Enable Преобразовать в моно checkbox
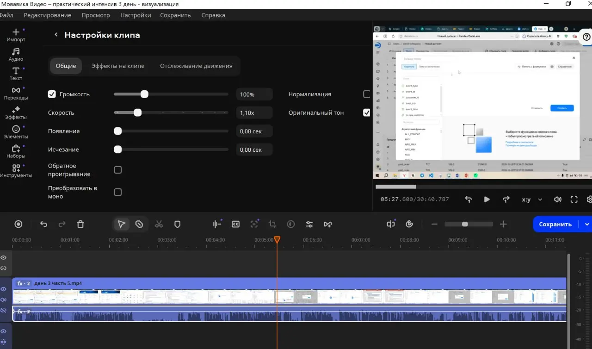 [118, 192]
